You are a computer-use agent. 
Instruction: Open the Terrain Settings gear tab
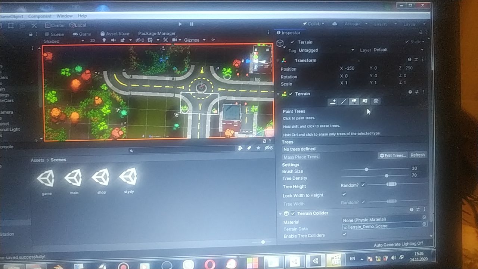pos(376,101)
